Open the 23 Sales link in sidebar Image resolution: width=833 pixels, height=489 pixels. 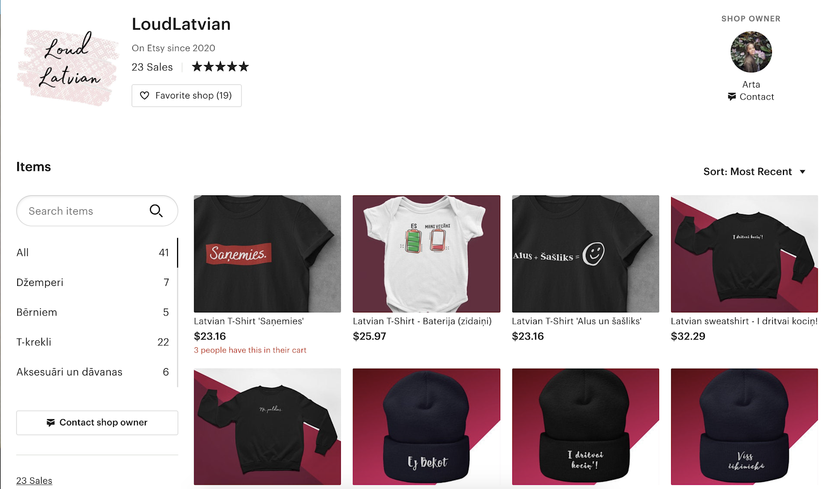[34, 481]
